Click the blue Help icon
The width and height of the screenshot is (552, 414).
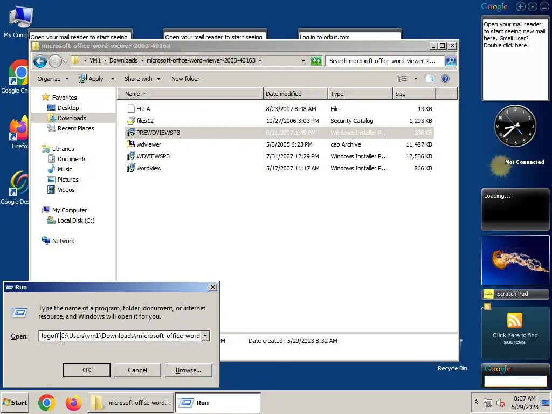[445, 79]
